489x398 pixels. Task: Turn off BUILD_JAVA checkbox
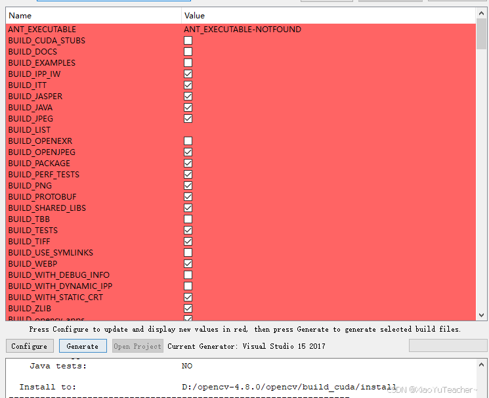(188, 108)
